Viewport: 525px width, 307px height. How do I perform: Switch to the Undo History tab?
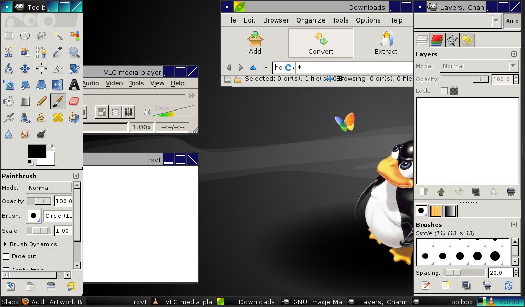pos(467,40)
